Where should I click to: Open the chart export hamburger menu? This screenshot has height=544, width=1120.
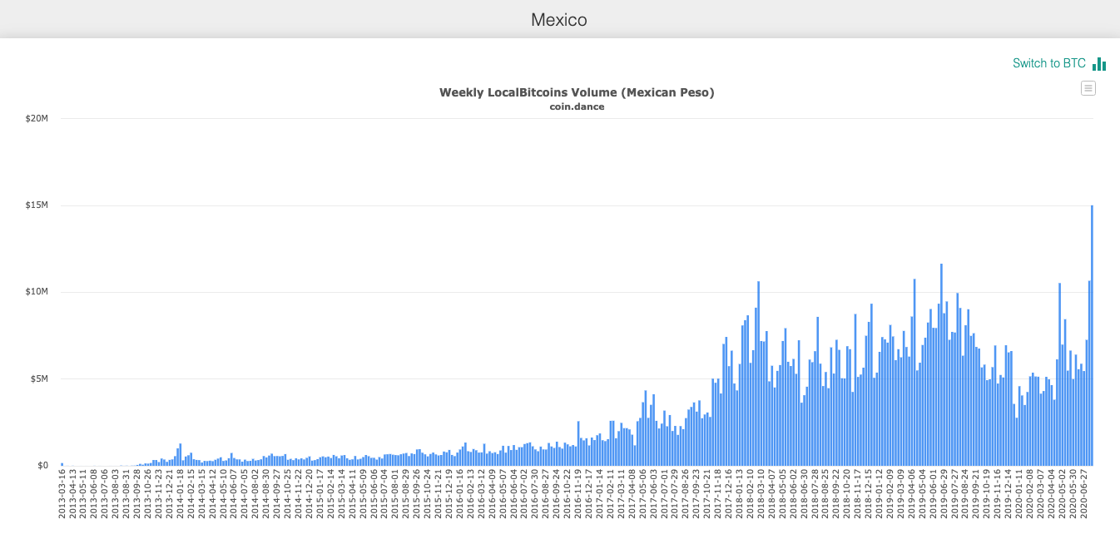(x=1088, y=87)
